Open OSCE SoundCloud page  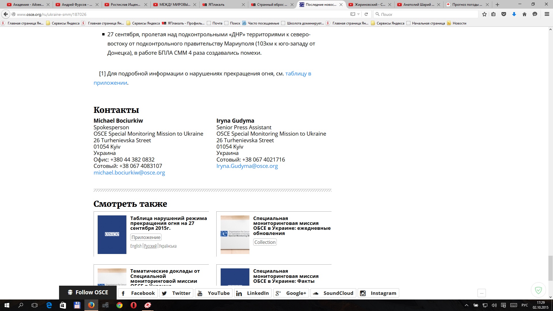point(334,293)
